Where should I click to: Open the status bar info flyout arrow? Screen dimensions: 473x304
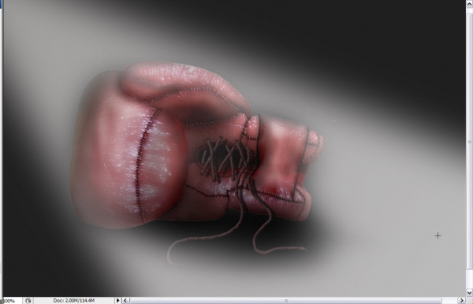[x=117, y=300]
